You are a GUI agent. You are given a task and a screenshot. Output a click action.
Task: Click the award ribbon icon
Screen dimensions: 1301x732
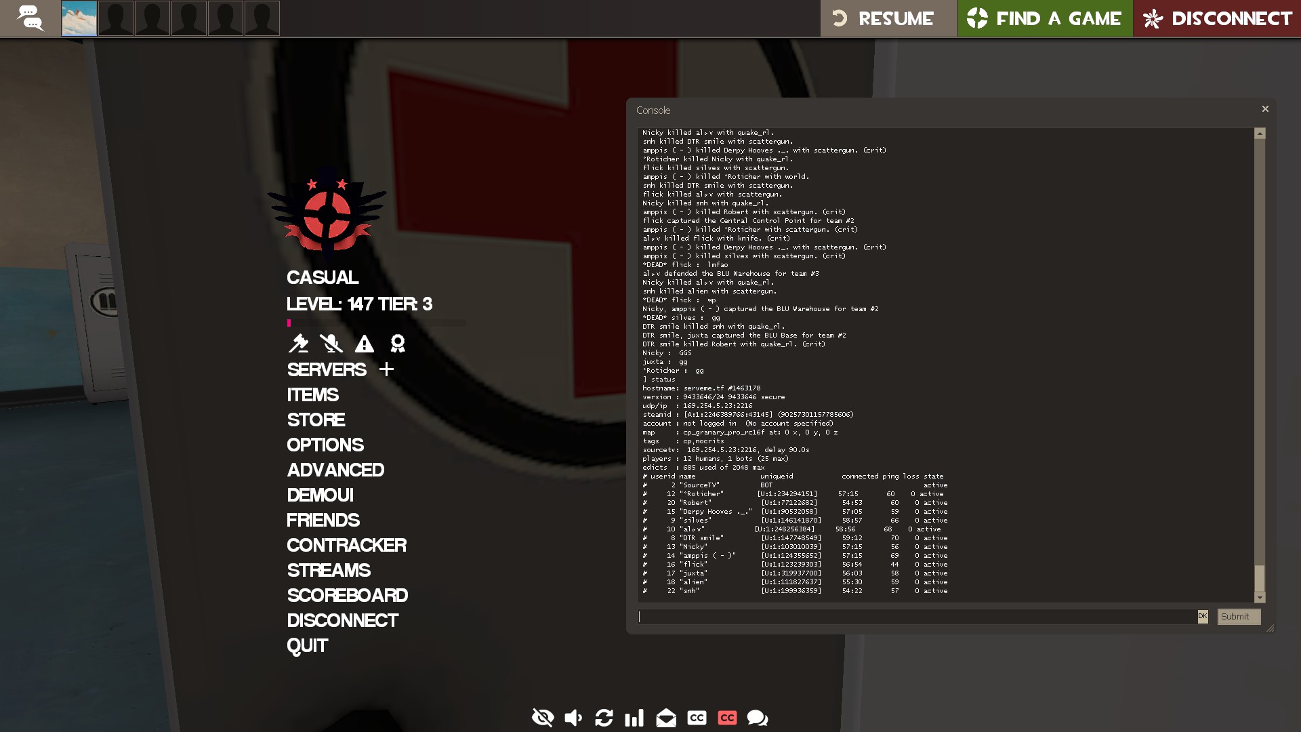coord(398,344)
